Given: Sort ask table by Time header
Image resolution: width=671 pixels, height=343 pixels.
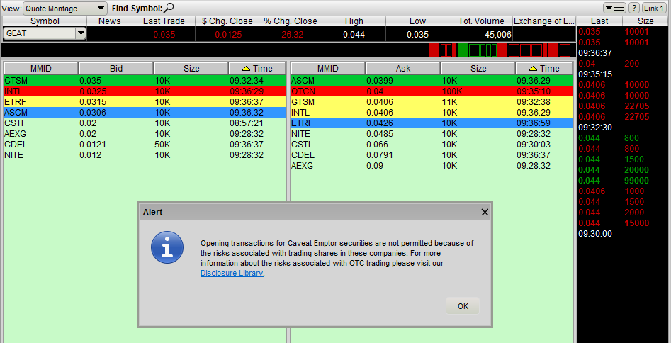Looking at the screenshot, I should (x=544, y=69).
